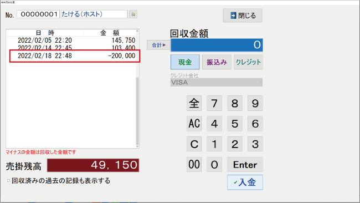This screenshot has height=203, width=360.
Task: Click the AC all-clear keypad button
Action: (194, 124)
